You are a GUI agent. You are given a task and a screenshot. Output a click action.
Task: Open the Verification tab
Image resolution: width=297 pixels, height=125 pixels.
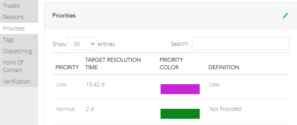pos(19,81)
